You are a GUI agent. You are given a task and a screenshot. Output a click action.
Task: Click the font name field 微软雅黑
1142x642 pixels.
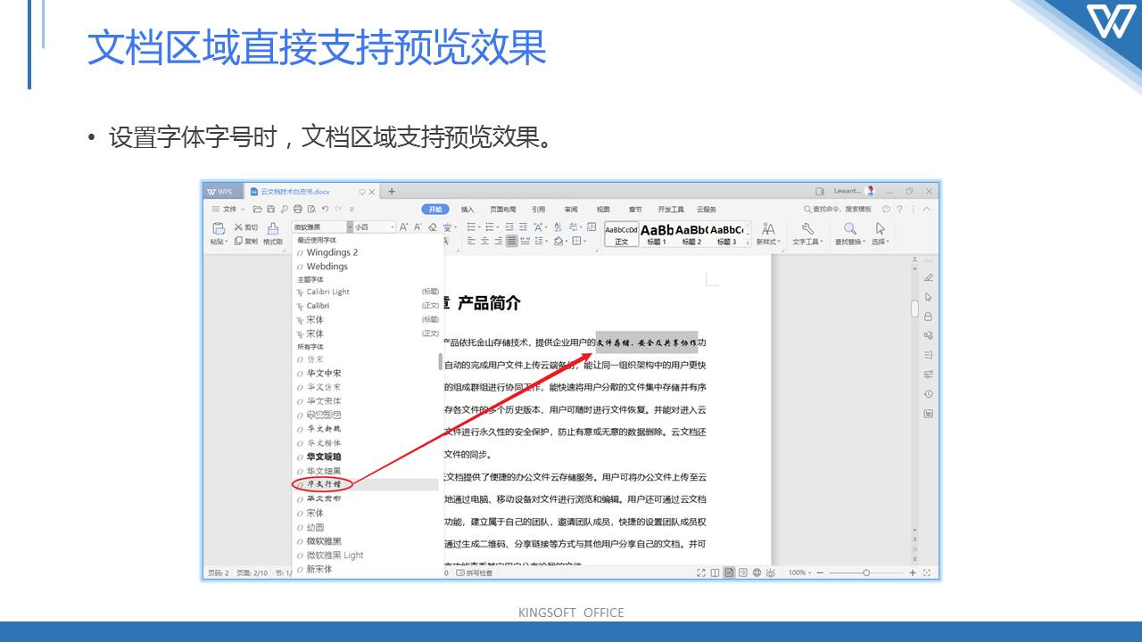click(x=319, y=227)
